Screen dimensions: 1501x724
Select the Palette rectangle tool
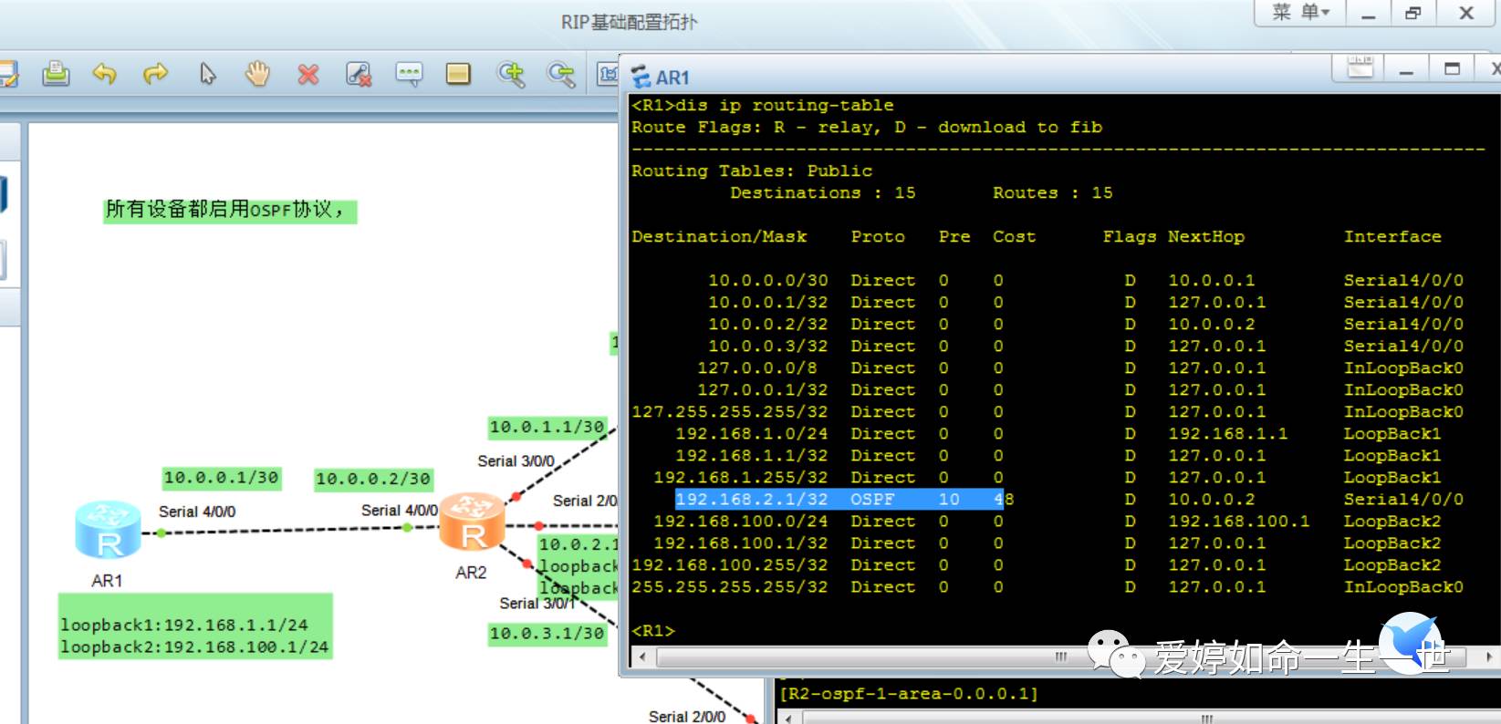[458, 74]
